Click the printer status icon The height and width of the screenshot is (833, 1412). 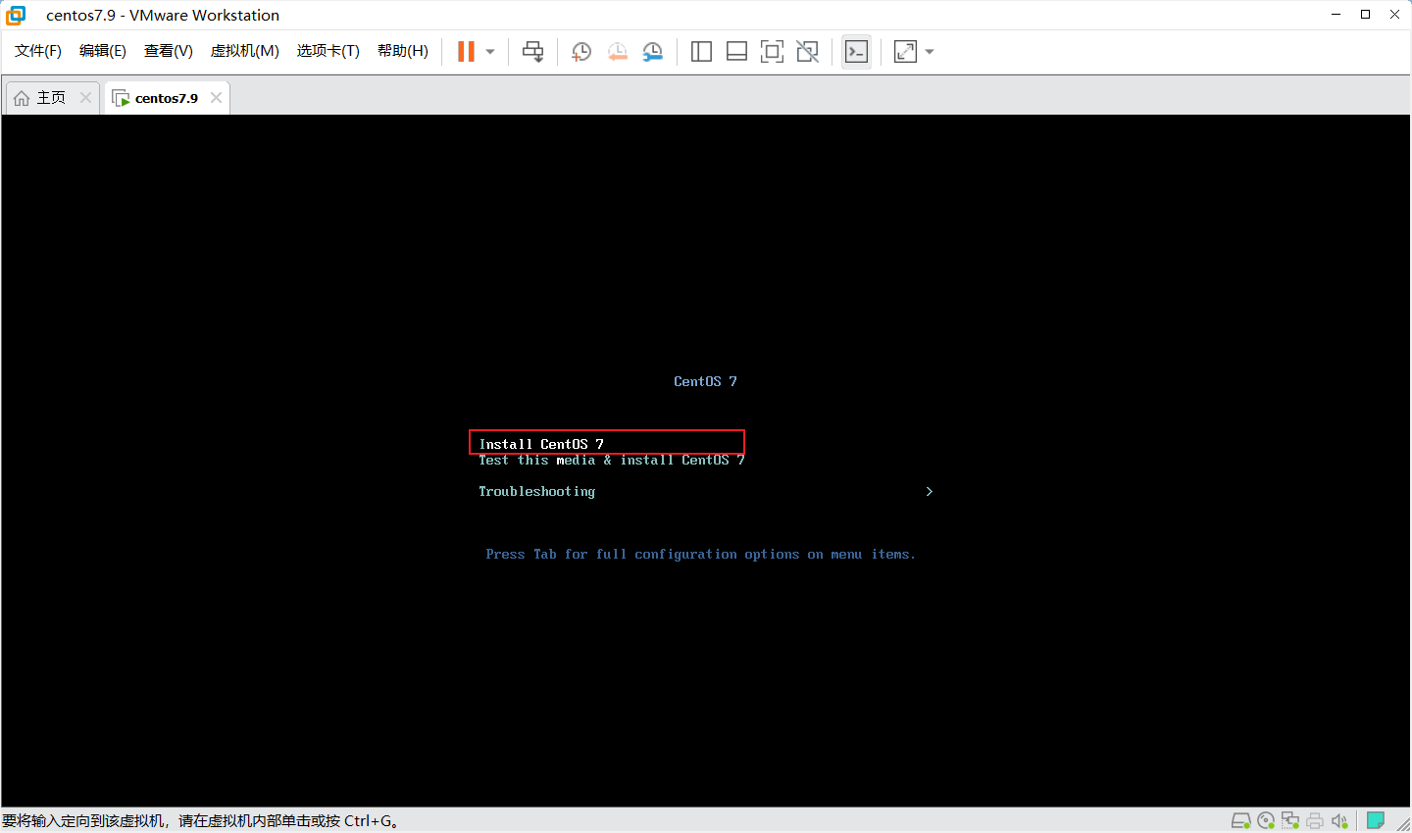pos(1315,820)
